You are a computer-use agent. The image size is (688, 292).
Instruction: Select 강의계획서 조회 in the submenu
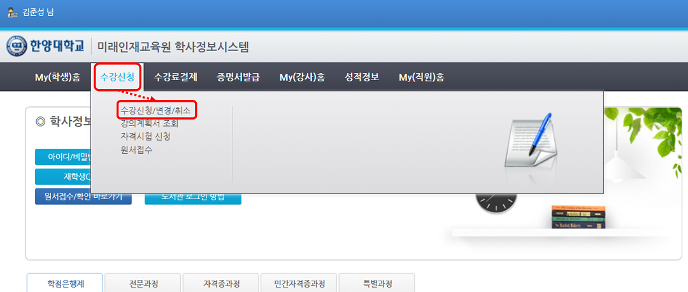149,123
